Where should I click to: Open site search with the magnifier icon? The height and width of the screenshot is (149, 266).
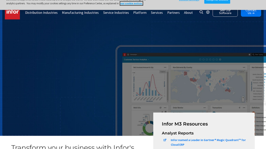[x=201, y=12]
